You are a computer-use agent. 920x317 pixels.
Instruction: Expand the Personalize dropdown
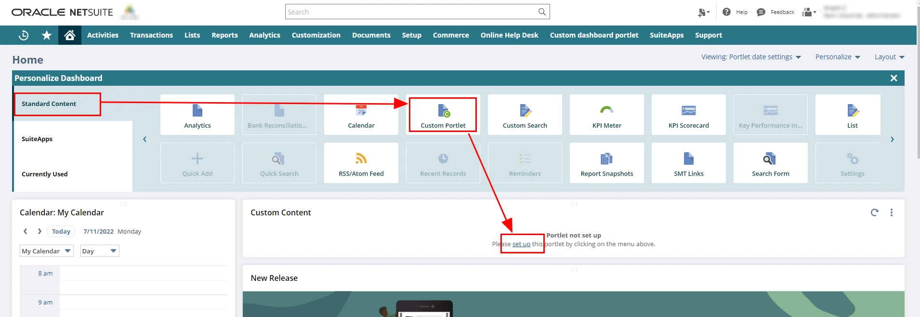(x=837, y=57)
